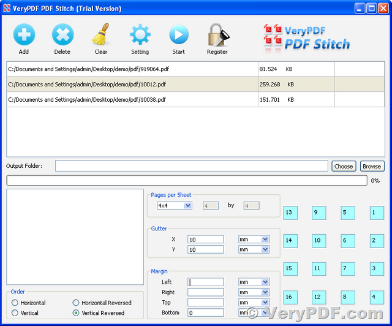Open the Setting gear icon
The width and height of the screenshot is (392, 326).
click(x=140, y=34)
